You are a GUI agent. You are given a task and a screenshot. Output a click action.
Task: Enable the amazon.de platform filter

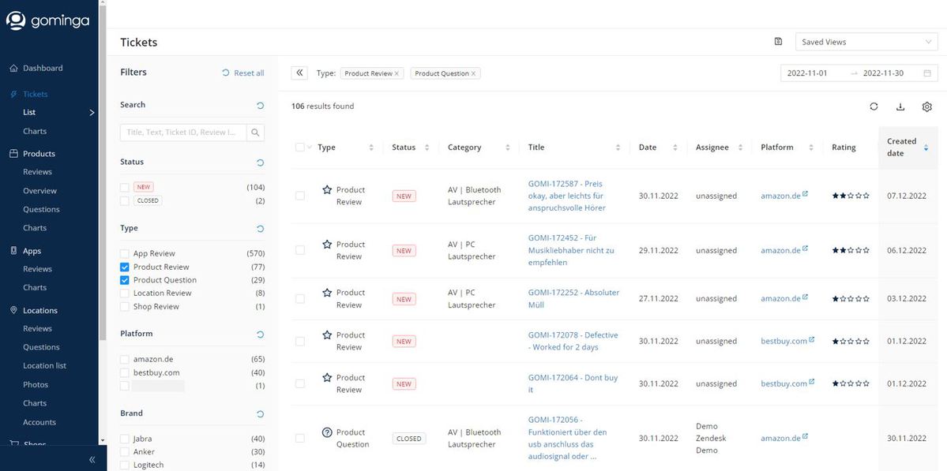point(125,359)
